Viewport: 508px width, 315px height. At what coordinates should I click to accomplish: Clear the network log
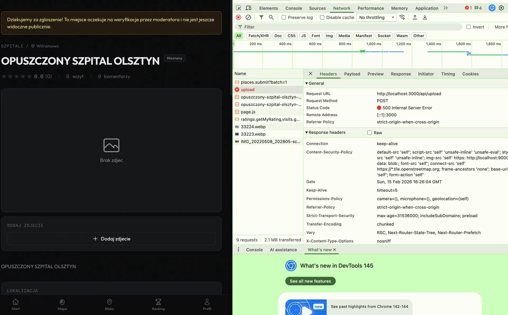pyautogui.click(x=248, y=17)
